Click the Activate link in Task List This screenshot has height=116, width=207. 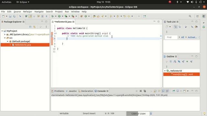click(192, 37)
